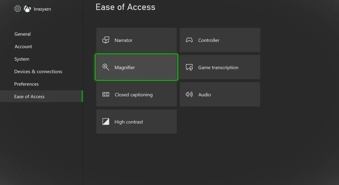
Task: Open Devices & connections settings
Action: tap(38, 71)
